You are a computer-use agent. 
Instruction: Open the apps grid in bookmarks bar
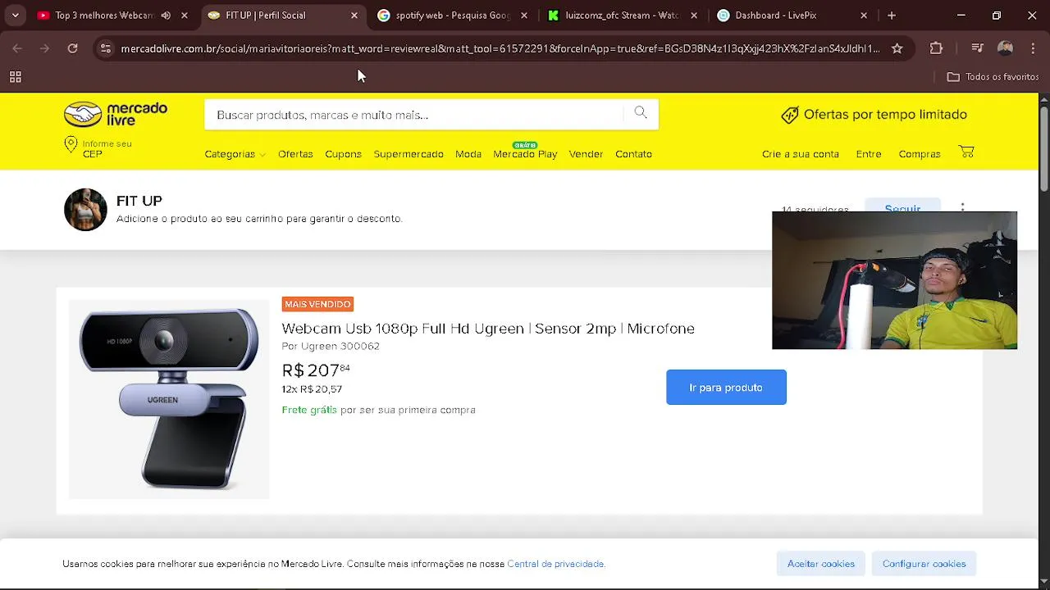click(x=15, y=77)
